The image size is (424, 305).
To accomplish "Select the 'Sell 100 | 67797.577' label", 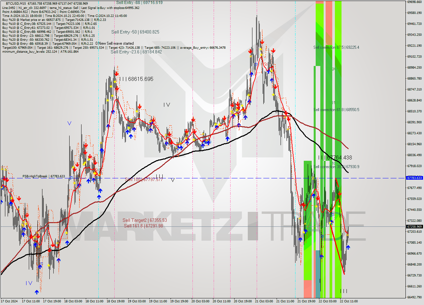I will coord(144,179).
